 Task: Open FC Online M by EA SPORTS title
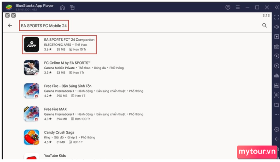point(67,63)
